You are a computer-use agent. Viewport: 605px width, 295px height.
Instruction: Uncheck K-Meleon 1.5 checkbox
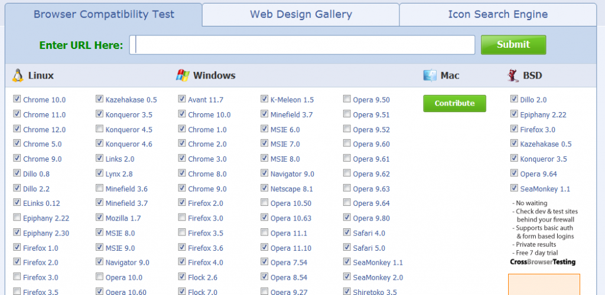coord(264,99)
